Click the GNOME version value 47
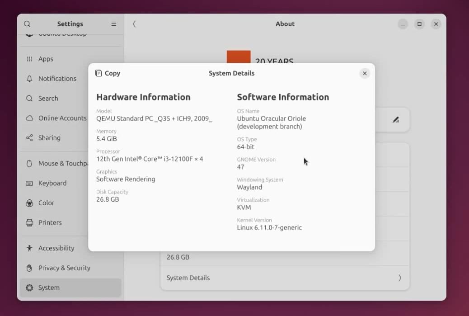This screenshot has height=316, width=469. tap(240, 167)
